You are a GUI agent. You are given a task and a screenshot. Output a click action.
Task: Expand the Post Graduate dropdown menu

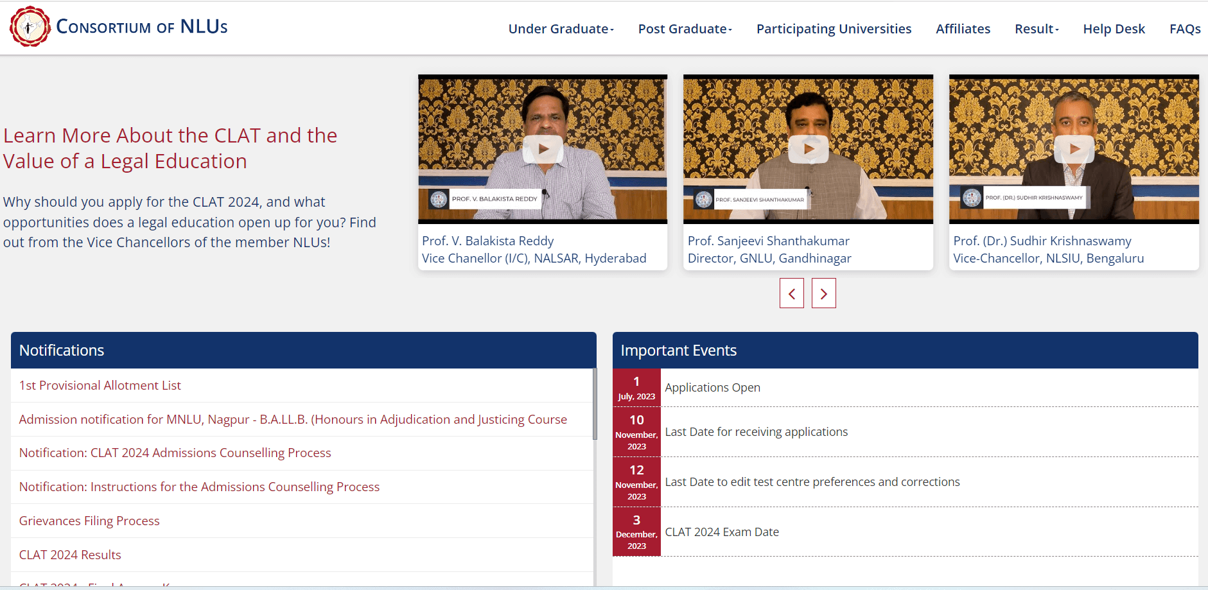[x=685, y=29]
